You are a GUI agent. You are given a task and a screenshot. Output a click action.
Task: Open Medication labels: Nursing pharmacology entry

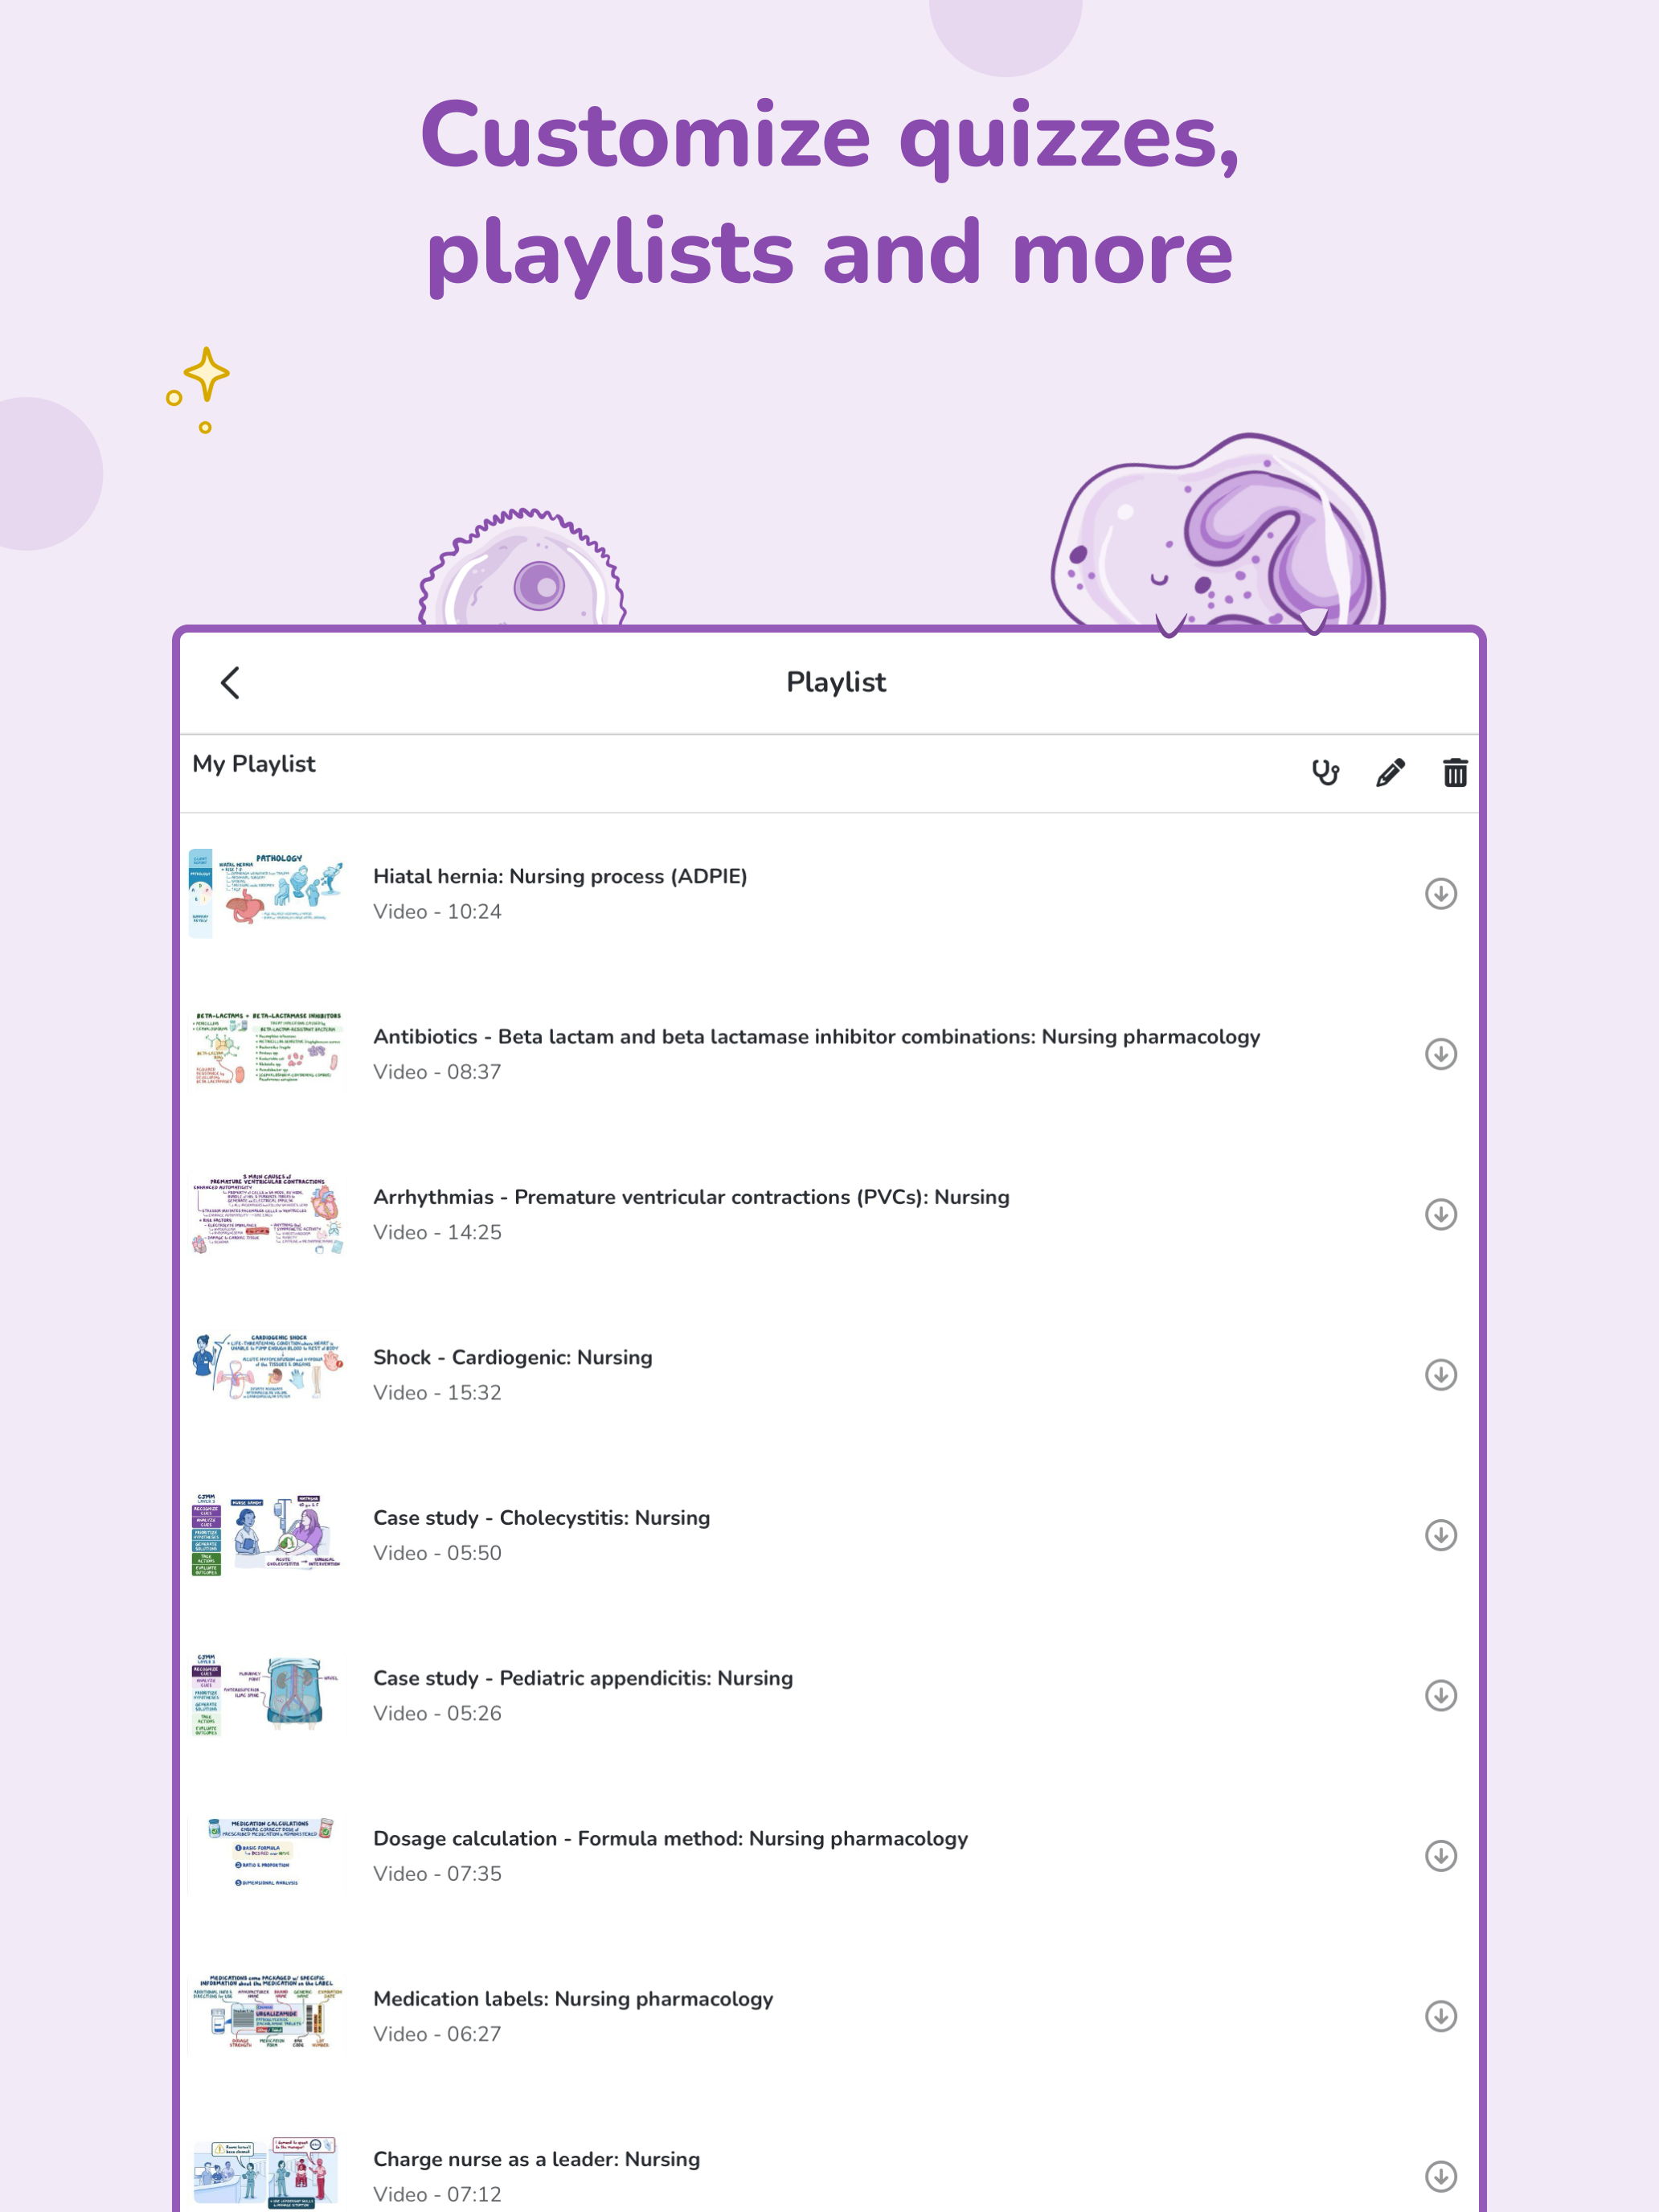(573, 1999)
